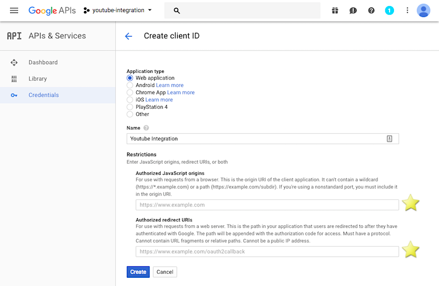Screen dimensions: 439x286
Task: Click the help question mark icon
Action: 372,10
